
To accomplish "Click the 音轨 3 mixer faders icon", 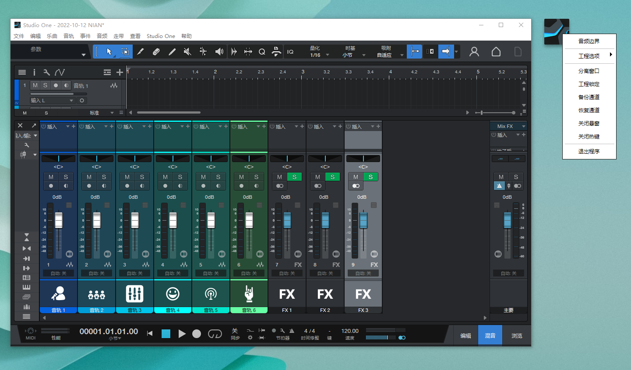I will [x=134, y=294].
